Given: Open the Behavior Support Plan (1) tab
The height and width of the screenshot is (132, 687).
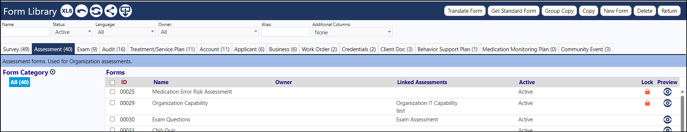Looking at the screenshot, I should (x=447, y=49).
